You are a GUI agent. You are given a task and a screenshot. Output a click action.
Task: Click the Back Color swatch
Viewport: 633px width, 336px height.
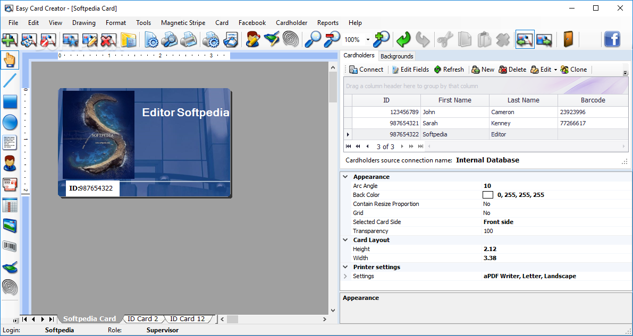tap(488, 195)
